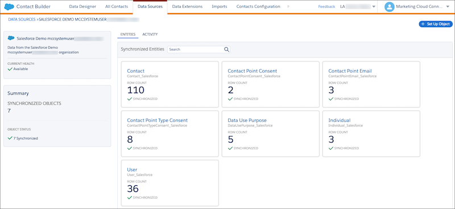Switch to the All Contacts tab
Viewport: 455px width, 209px height.
[x=117, y=6]
